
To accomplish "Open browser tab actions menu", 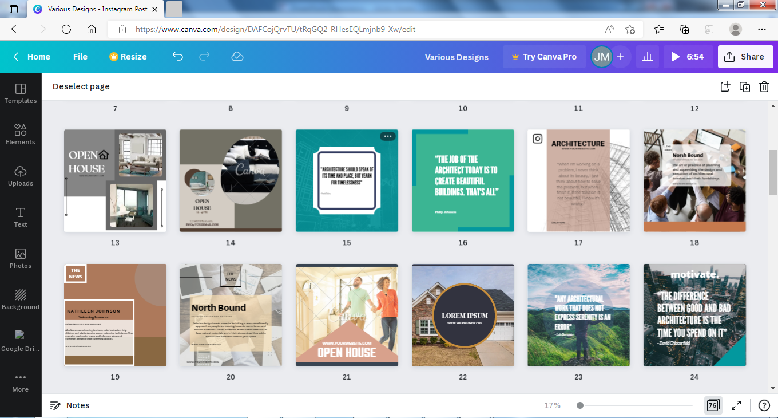I will [x=14, y=9].
